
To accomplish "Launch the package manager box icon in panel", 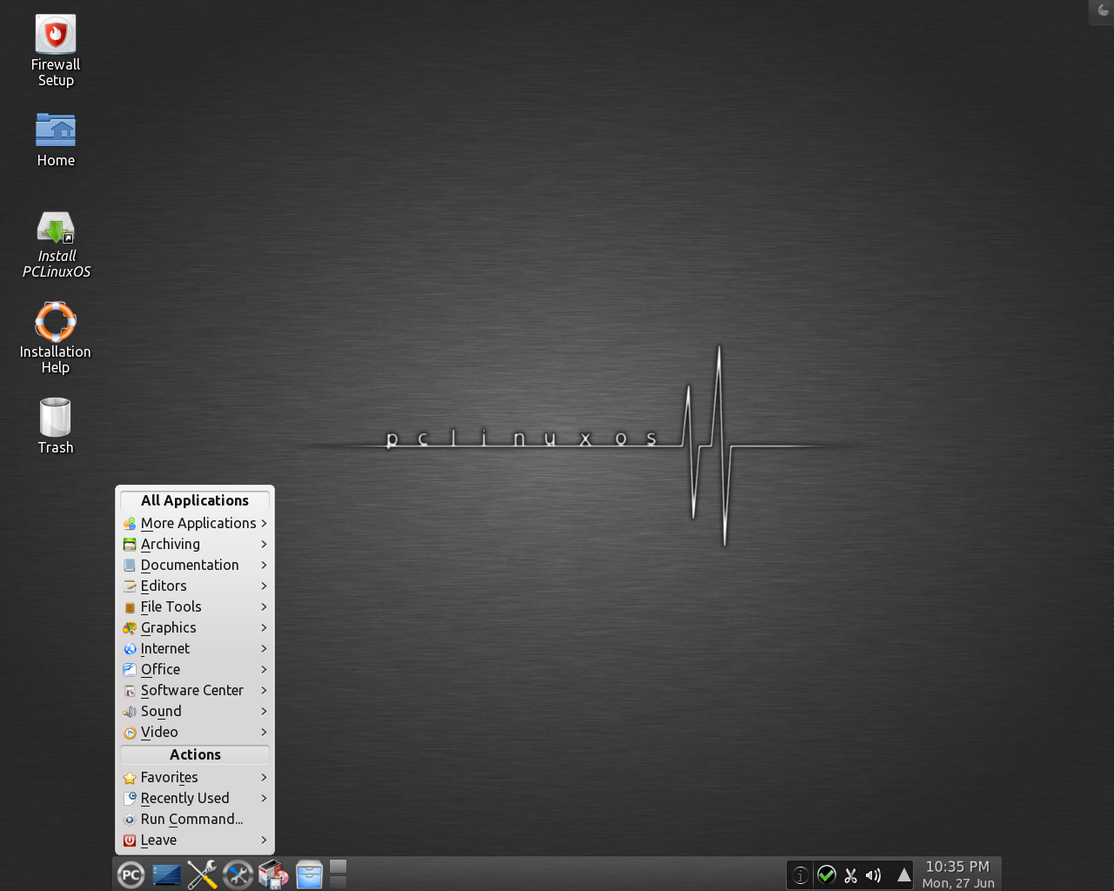I will pos(273,874).
